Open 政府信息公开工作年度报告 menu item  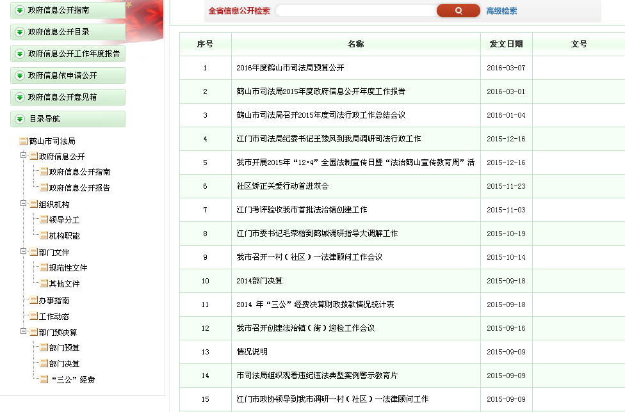(x=73, y=54)
